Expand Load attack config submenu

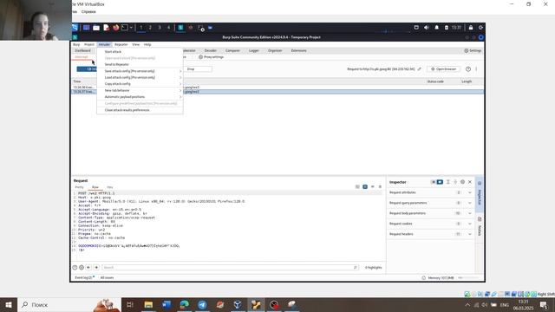point(140,77)
